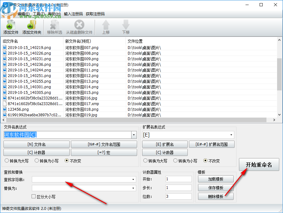This screenshot has width=283, height=213.
Task: Click the Start Rename button
Action: 259,165
